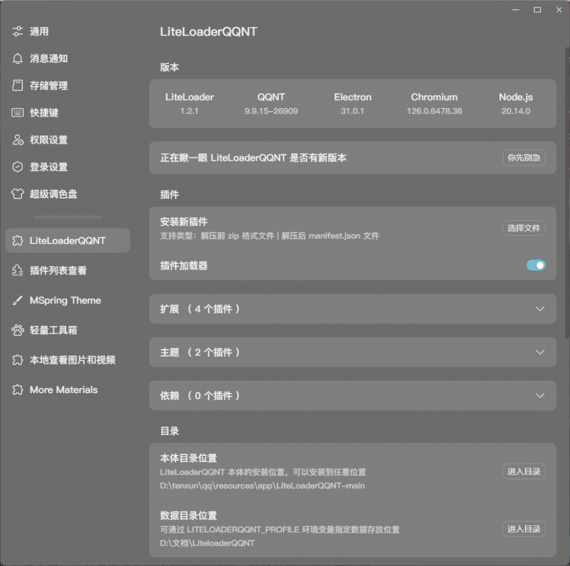Open 本地查看图片和视频 settings
Viewport: 570px width, 566px height.
click(67, 360)
